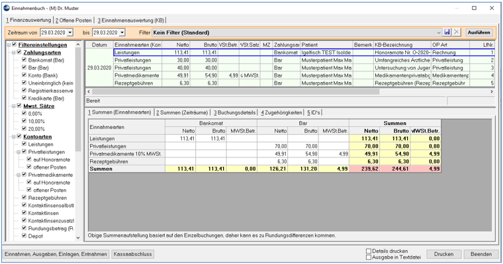Click the 239,62 total Netto sum cell
The image size is (503, 264).
tap(365, 169)
